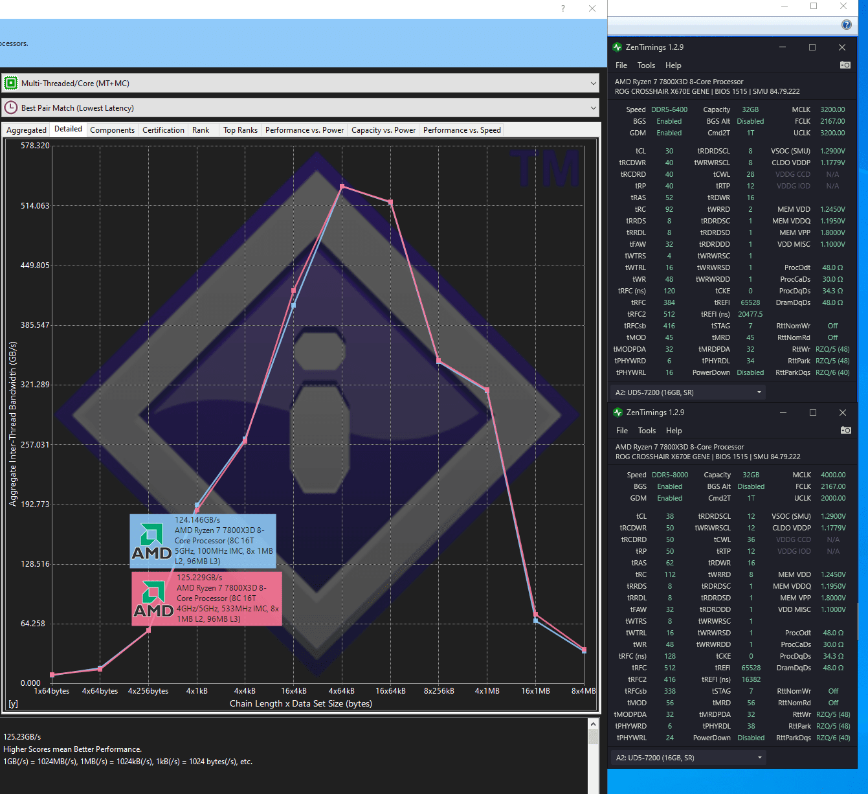Click the pink data point at 16x64kB

coord(390,202)
